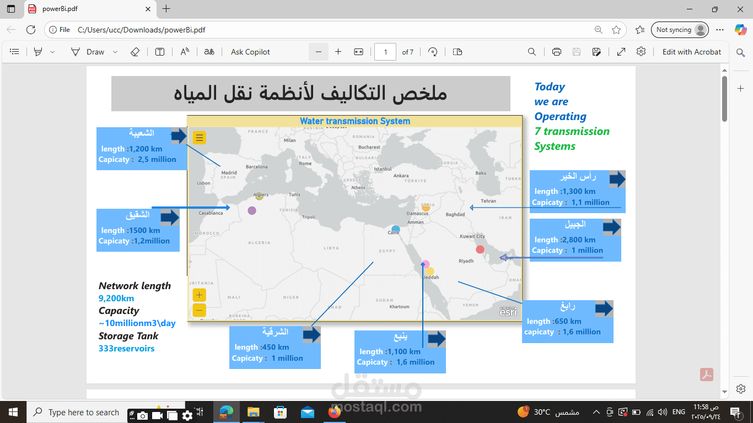This screenshot has width=753, height=423.
Task: Open the Translate PDF tool
Action: click(x=208, y=52)
